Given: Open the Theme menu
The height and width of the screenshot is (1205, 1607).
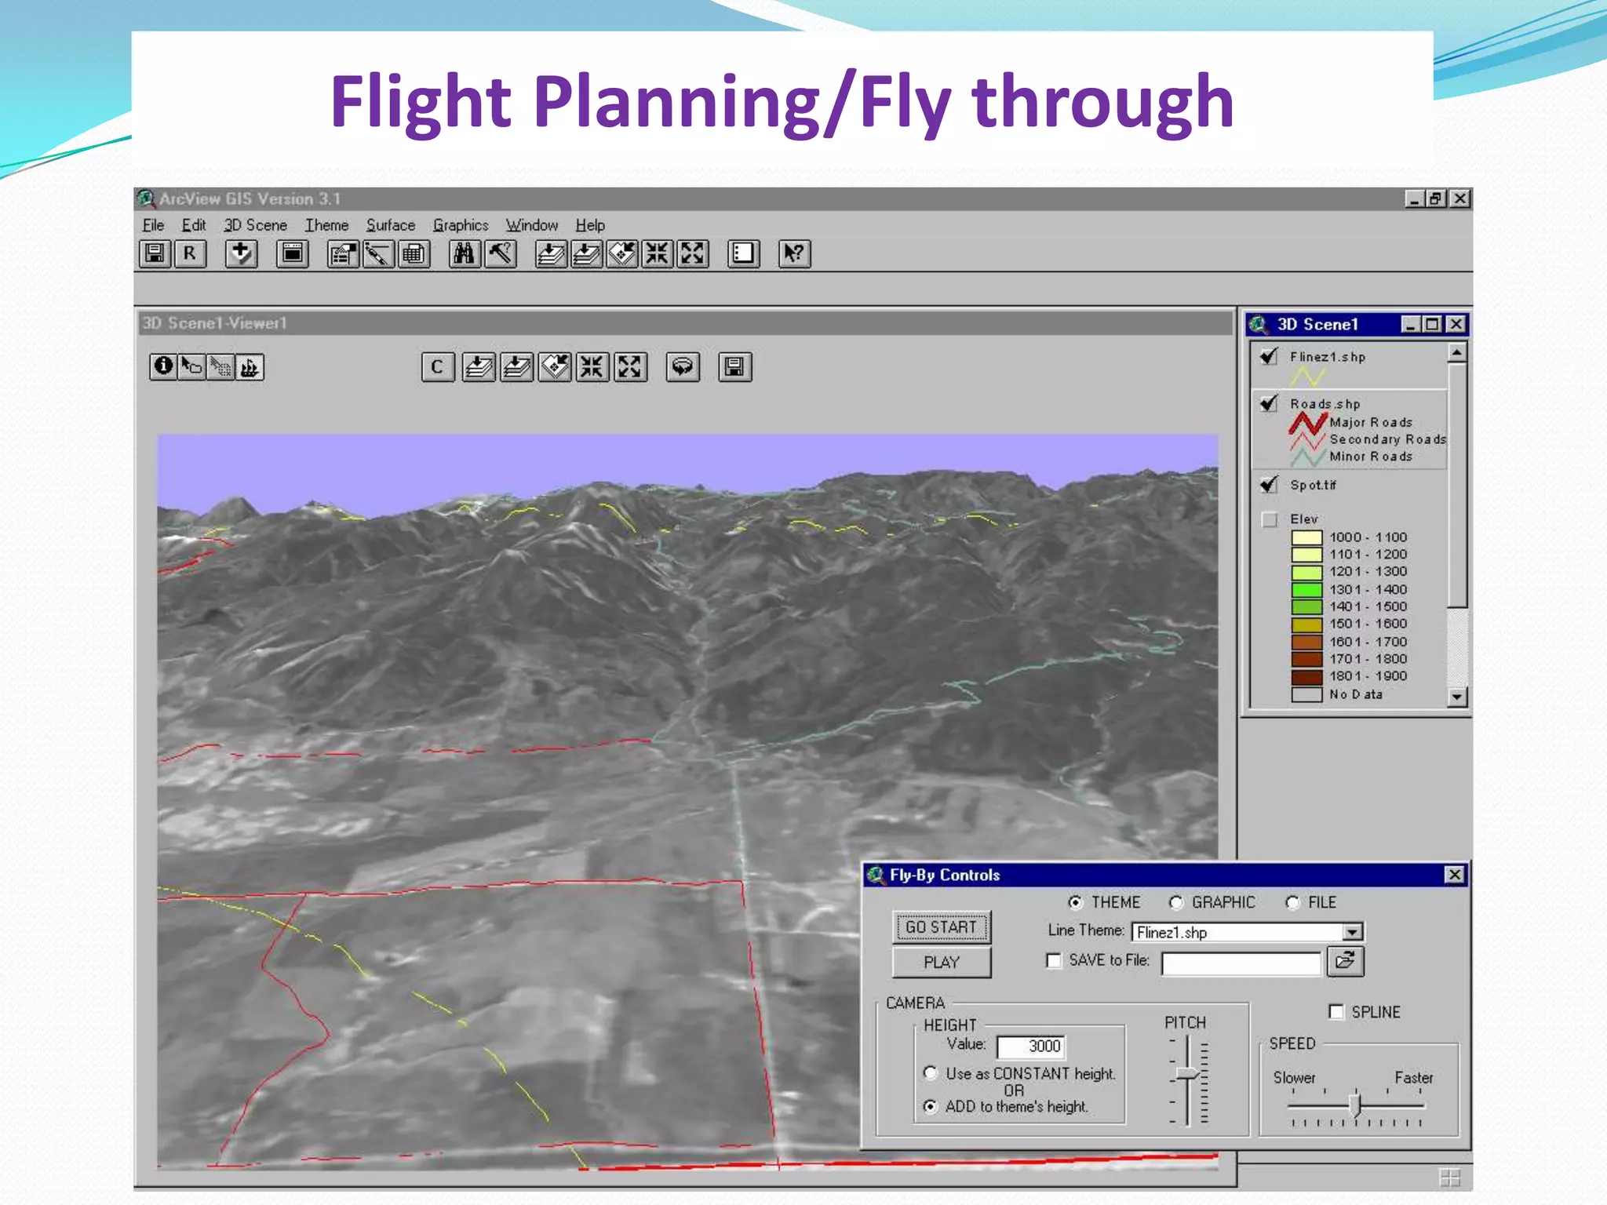Looking at the screenshot, I should point(326,225).
